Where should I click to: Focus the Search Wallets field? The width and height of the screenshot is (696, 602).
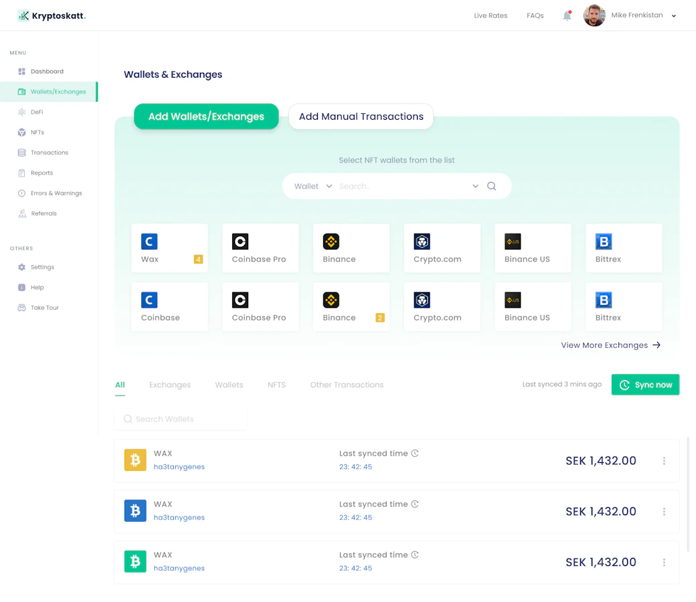click(181, 419)
